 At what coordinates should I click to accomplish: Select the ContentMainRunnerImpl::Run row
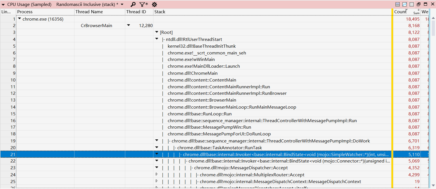click(214, 87)
